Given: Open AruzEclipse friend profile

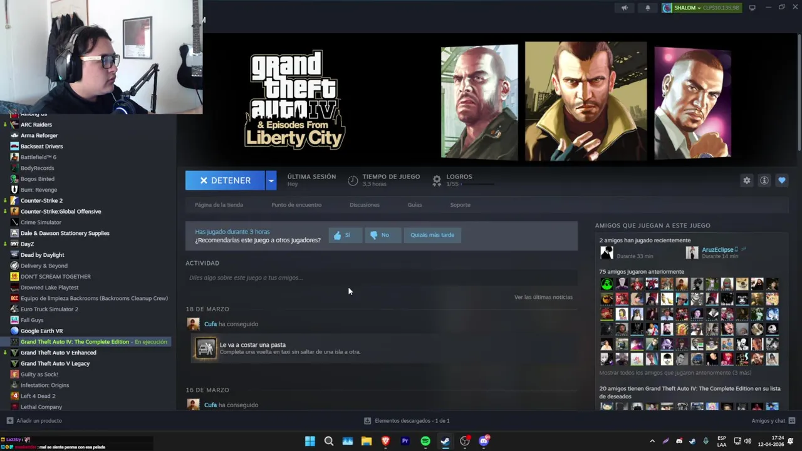Looking at the screenshot, I should [717, 249].
